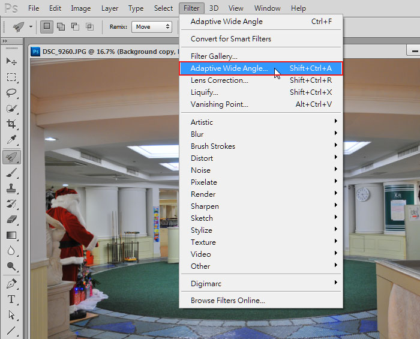420x339 pixels.
Task: Open the Edit menu
Action: pyautogui.click(x=55, y=8)
